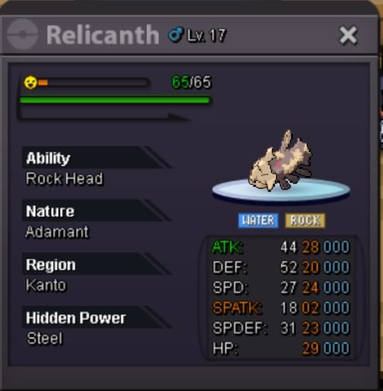Click the Adamant nature text
Screen dimensions: 383x391
pyautogui.click(x=57, y=232)
